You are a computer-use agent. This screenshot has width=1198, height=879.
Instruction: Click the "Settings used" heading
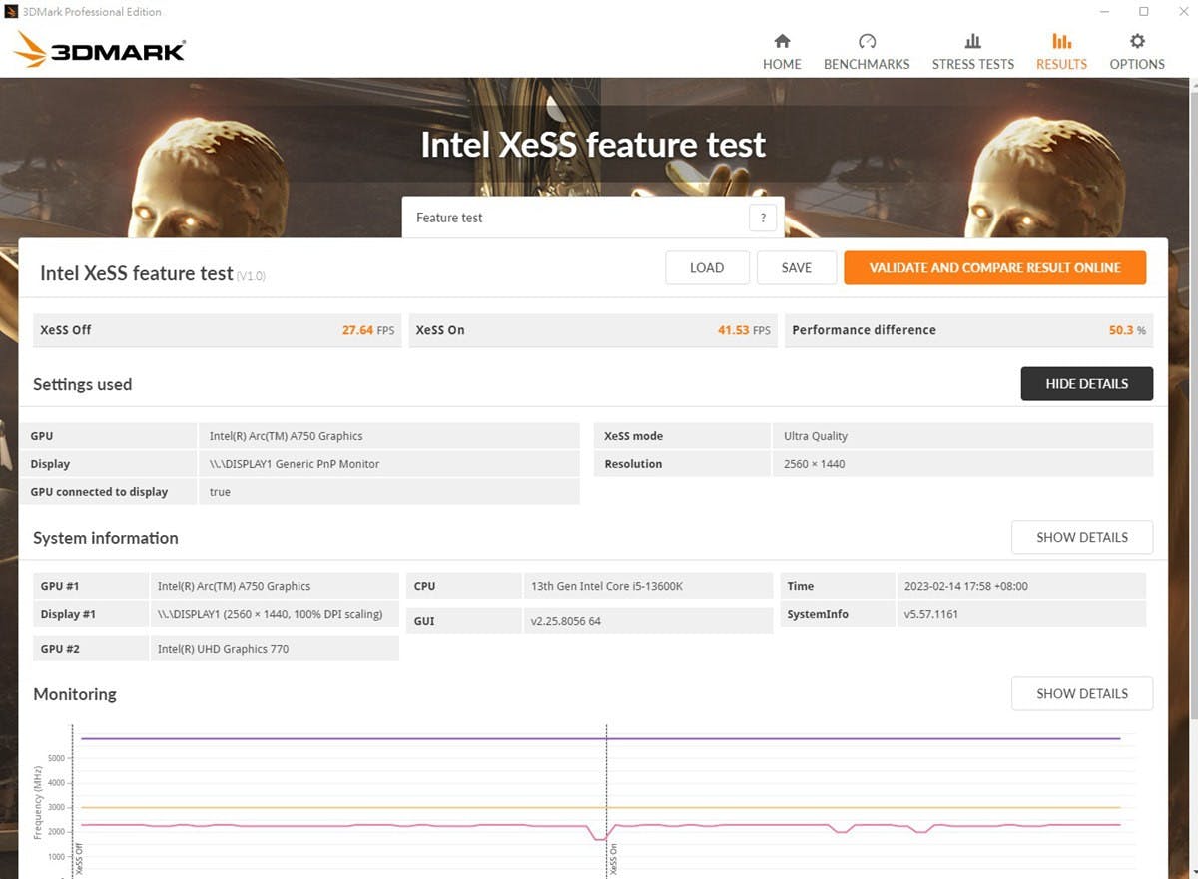(x=82, y=384)
